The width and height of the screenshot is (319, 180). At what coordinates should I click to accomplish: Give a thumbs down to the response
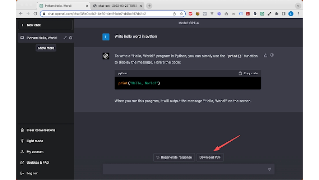coord(272,55)
